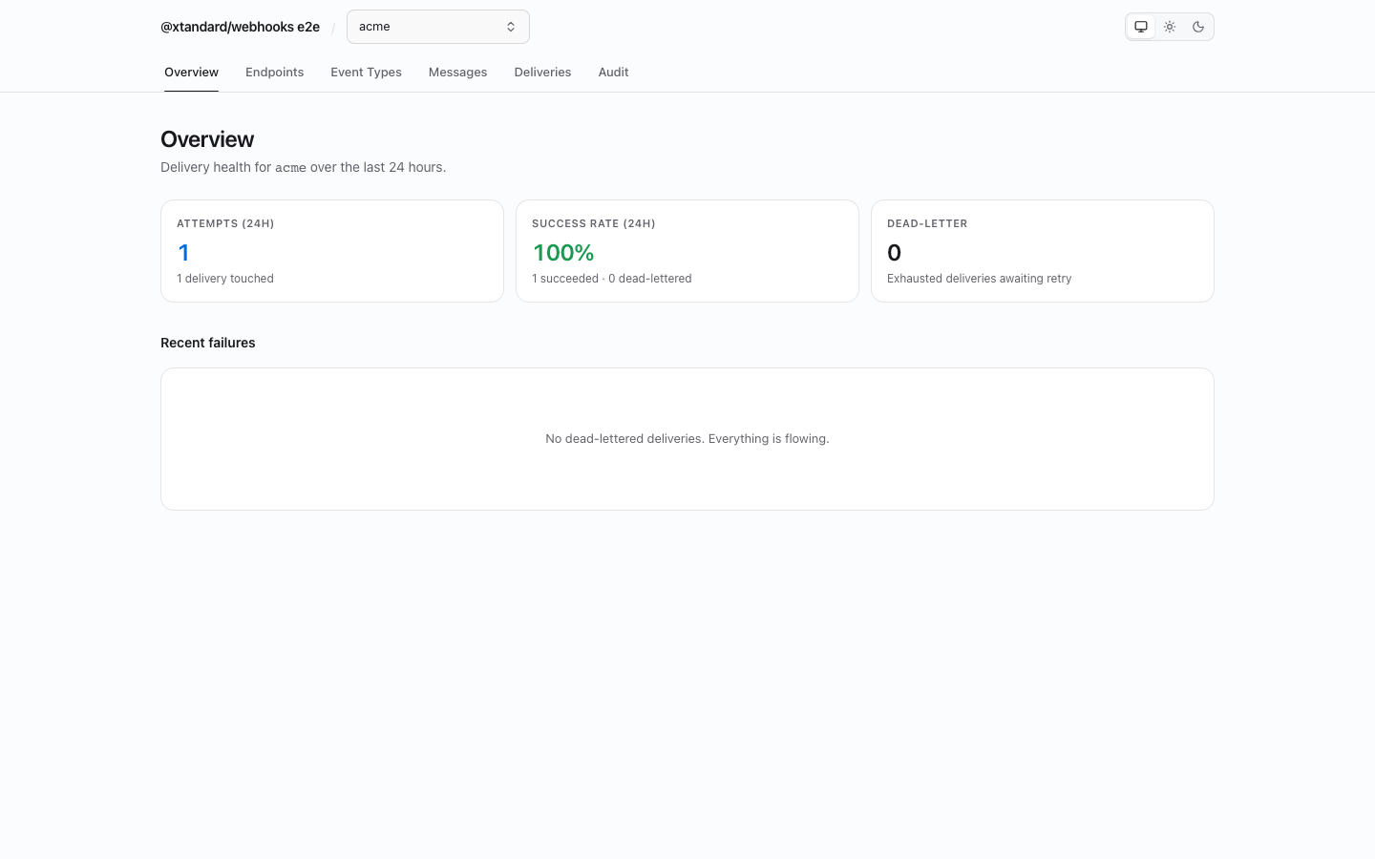Click the Overview page heading
Viewport: 1375px width, 859px height.
(x=207, y=139)
